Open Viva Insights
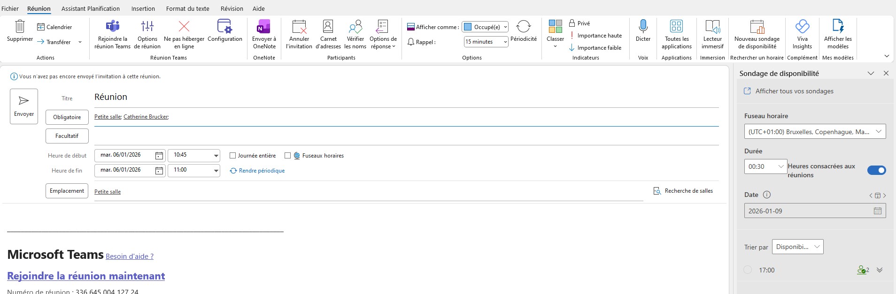The height and width of the screenshot is (294, 896). click(802, 34)
